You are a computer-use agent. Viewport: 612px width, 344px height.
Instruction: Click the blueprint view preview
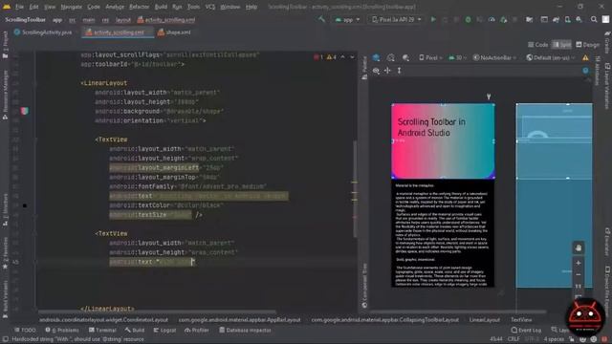coord(554,195)
